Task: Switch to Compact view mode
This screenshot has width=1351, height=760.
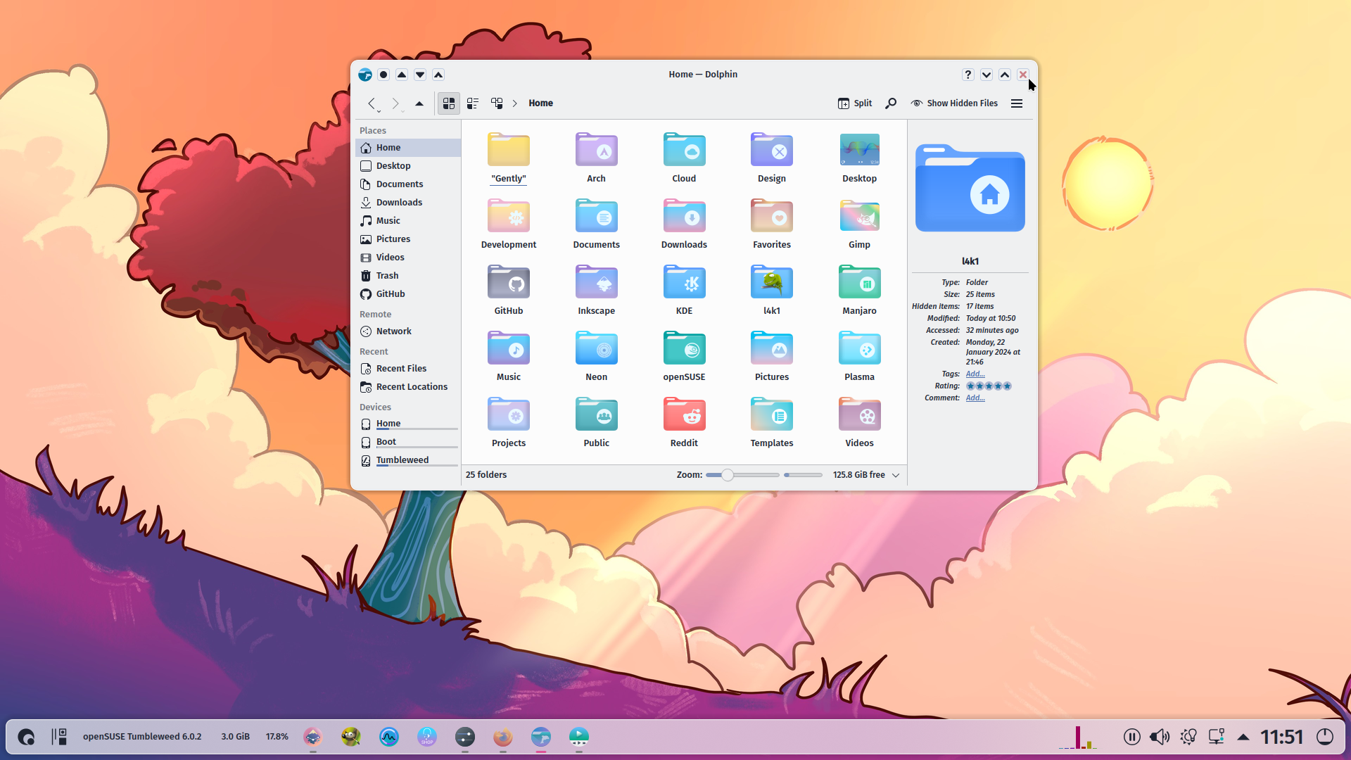Action: (473, 103)
